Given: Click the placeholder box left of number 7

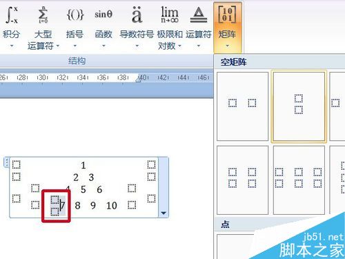Looking at the screenshot, I should pyautogui.click(x=55, y=206).
